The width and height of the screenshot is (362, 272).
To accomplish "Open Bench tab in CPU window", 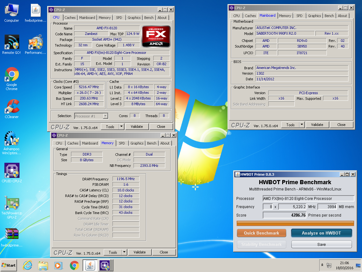I will [149, 18].
